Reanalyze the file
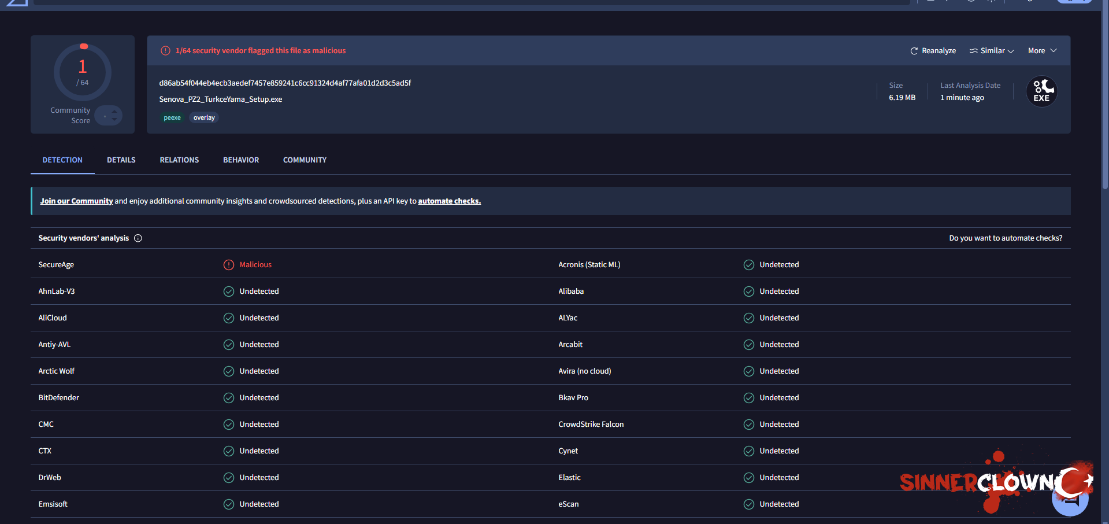The height and width of the screenshot is (524, 1109). click(x=933, y=51)
